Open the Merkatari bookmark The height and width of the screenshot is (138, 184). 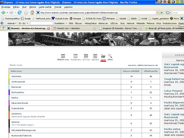(109, 18)
